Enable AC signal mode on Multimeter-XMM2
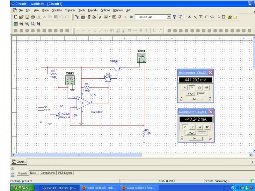The width and height of the screenshot is (255, 191). (x=191, y=94)
